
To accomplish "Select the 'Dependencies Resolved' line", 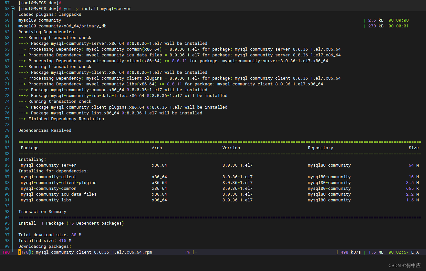I will point(45,131).
